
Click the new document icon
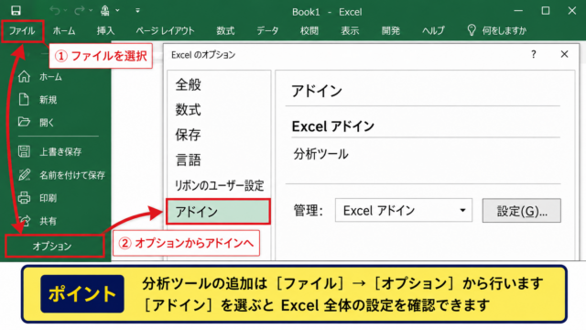(x=24, y=100)
